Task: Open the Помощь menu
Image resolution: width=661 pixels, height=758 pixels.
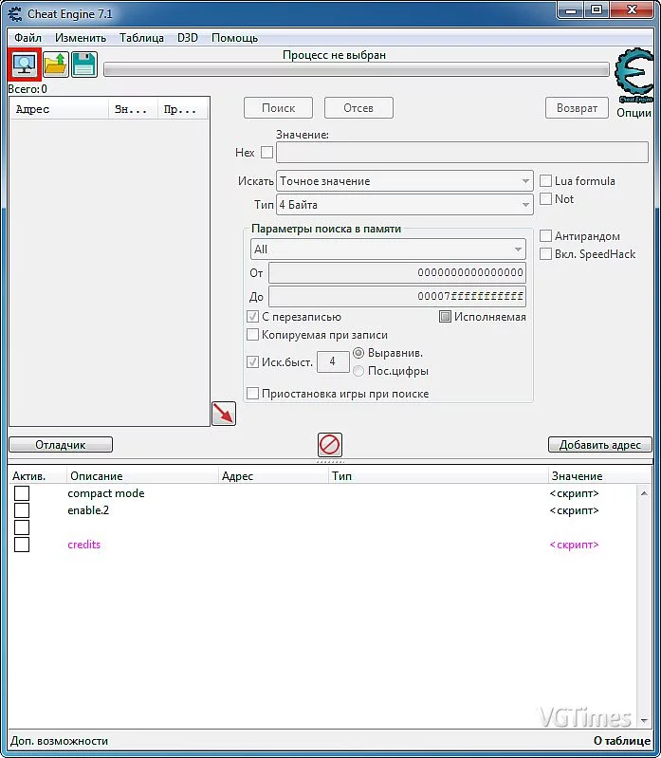Action: [235, 38]
